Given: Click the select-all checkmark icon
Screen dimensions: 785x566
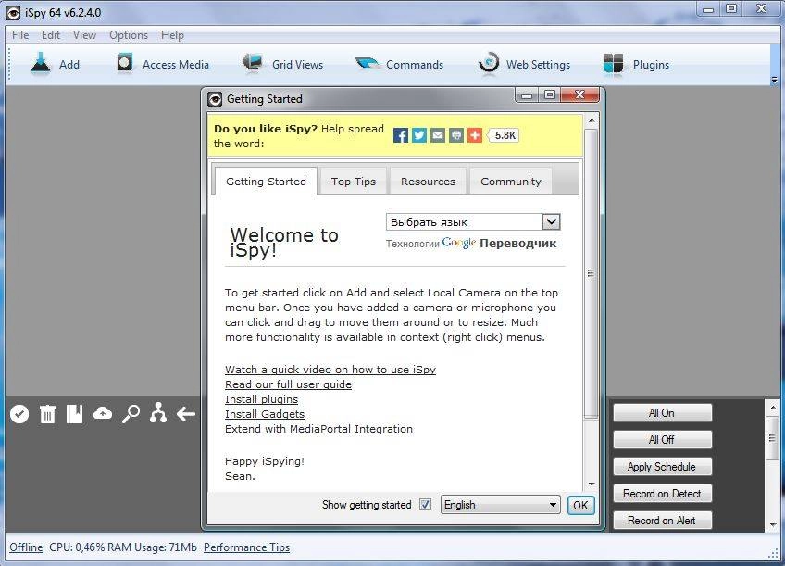Looking at the screenshot, I should click(19, 414).
